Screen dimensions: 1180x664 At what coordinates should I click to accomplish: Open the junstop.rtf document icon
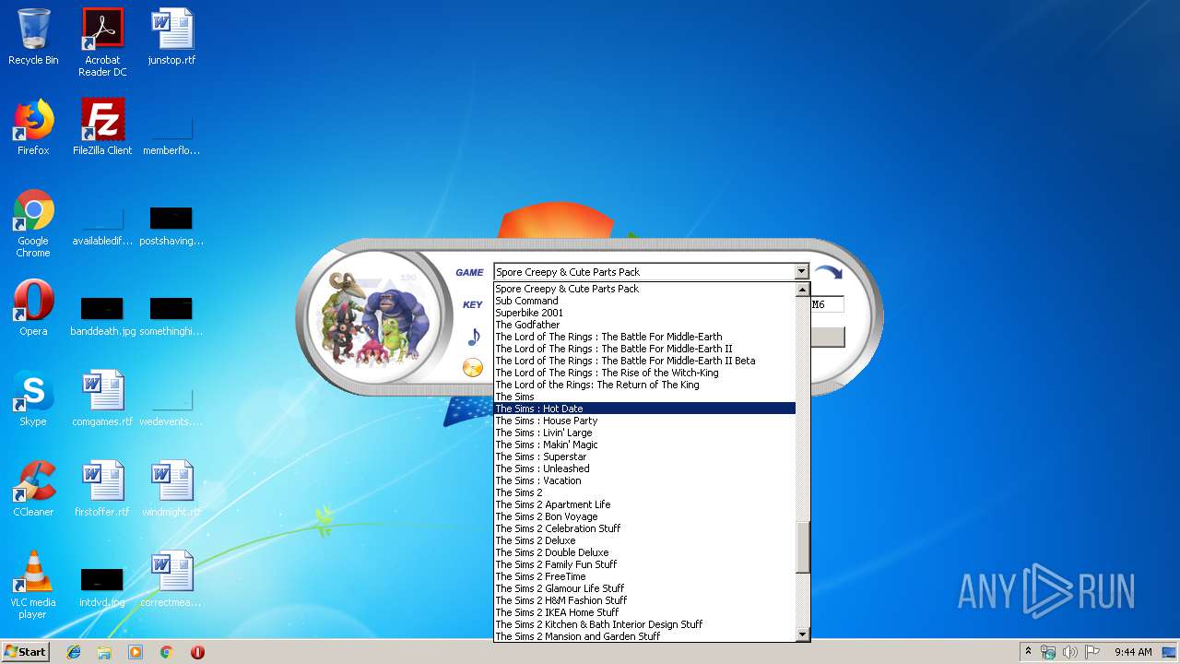[171, 37]
